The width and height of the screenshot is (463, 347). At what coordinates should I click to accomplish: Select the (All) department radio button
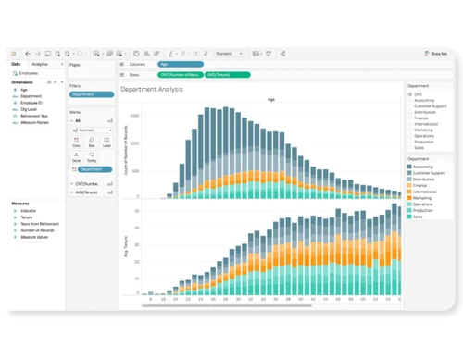tap(410, 94)
